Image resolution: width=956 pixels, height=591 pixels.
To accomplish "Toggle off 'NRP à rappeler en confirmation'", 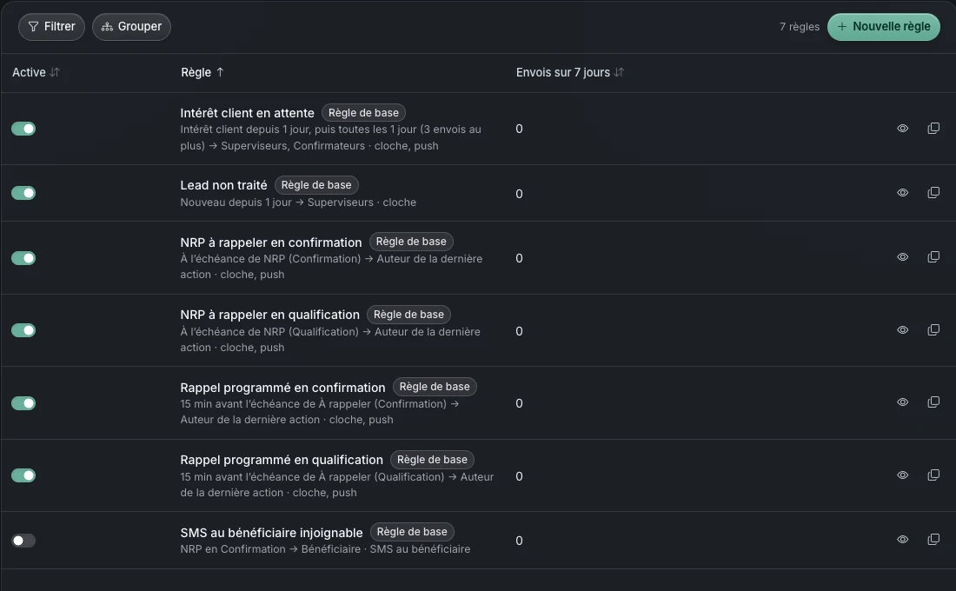I will coord(23,258).
